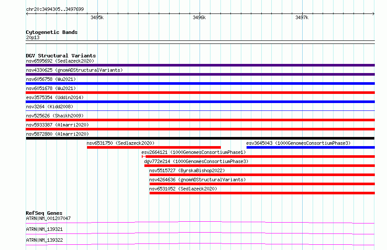Click the purple bar under nsv6595692

click(200, 65)
